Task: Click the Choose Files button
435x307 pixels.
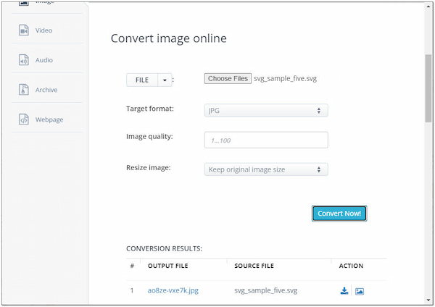Action: [x=228, y=79]
